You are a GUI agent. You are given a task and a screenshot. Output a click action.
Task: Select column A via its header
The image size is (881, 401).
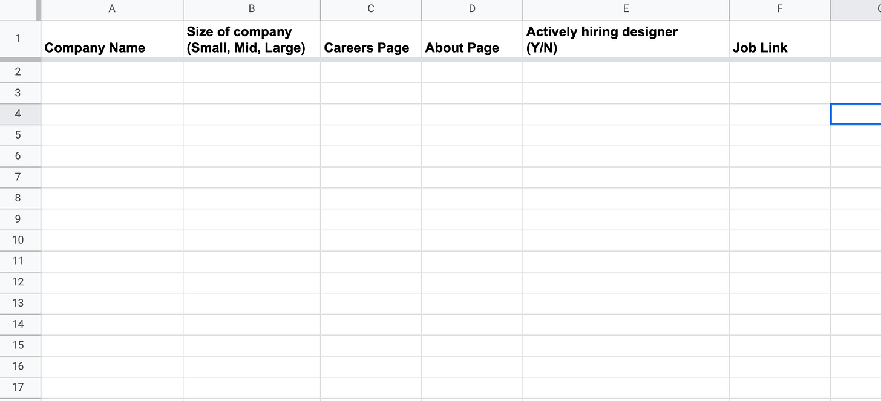[x=111, y=9]
